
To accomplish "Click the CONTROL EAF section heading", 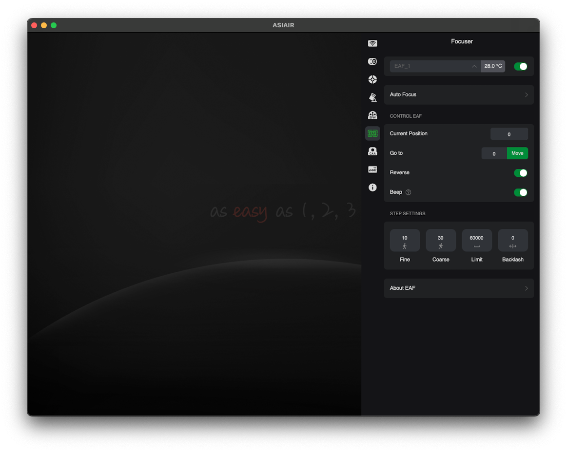I will point(406,116).
